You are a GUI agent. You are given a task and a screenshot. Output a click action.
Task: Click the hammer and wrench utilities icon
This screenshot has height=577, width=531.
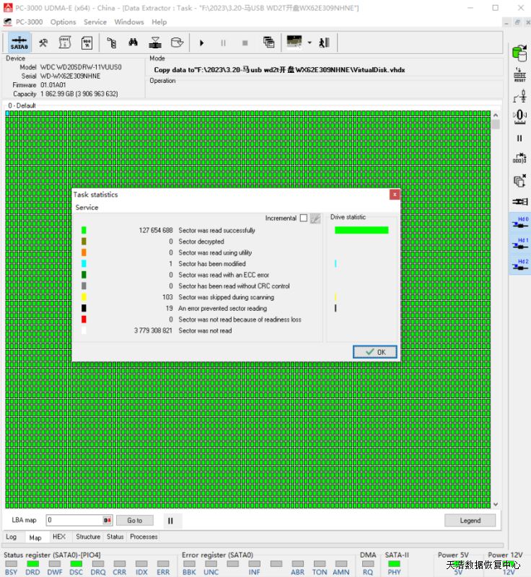pyautogui.click(x=43, y=43)
